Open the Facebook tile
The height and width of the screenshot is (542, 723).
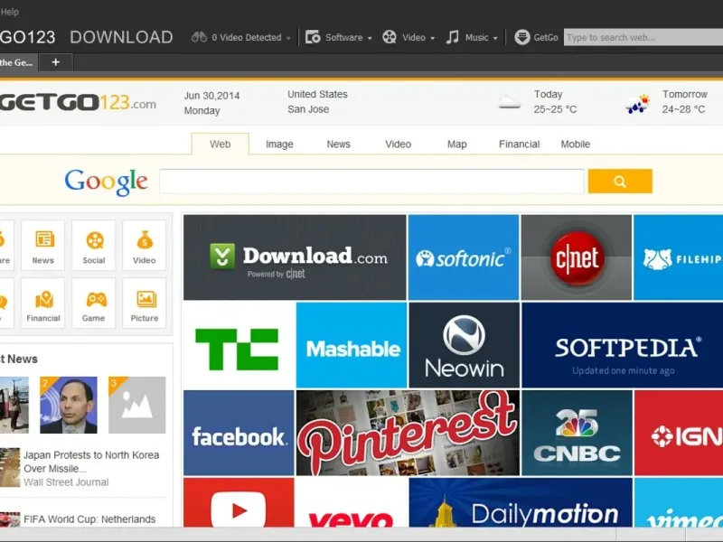[239, 433]
